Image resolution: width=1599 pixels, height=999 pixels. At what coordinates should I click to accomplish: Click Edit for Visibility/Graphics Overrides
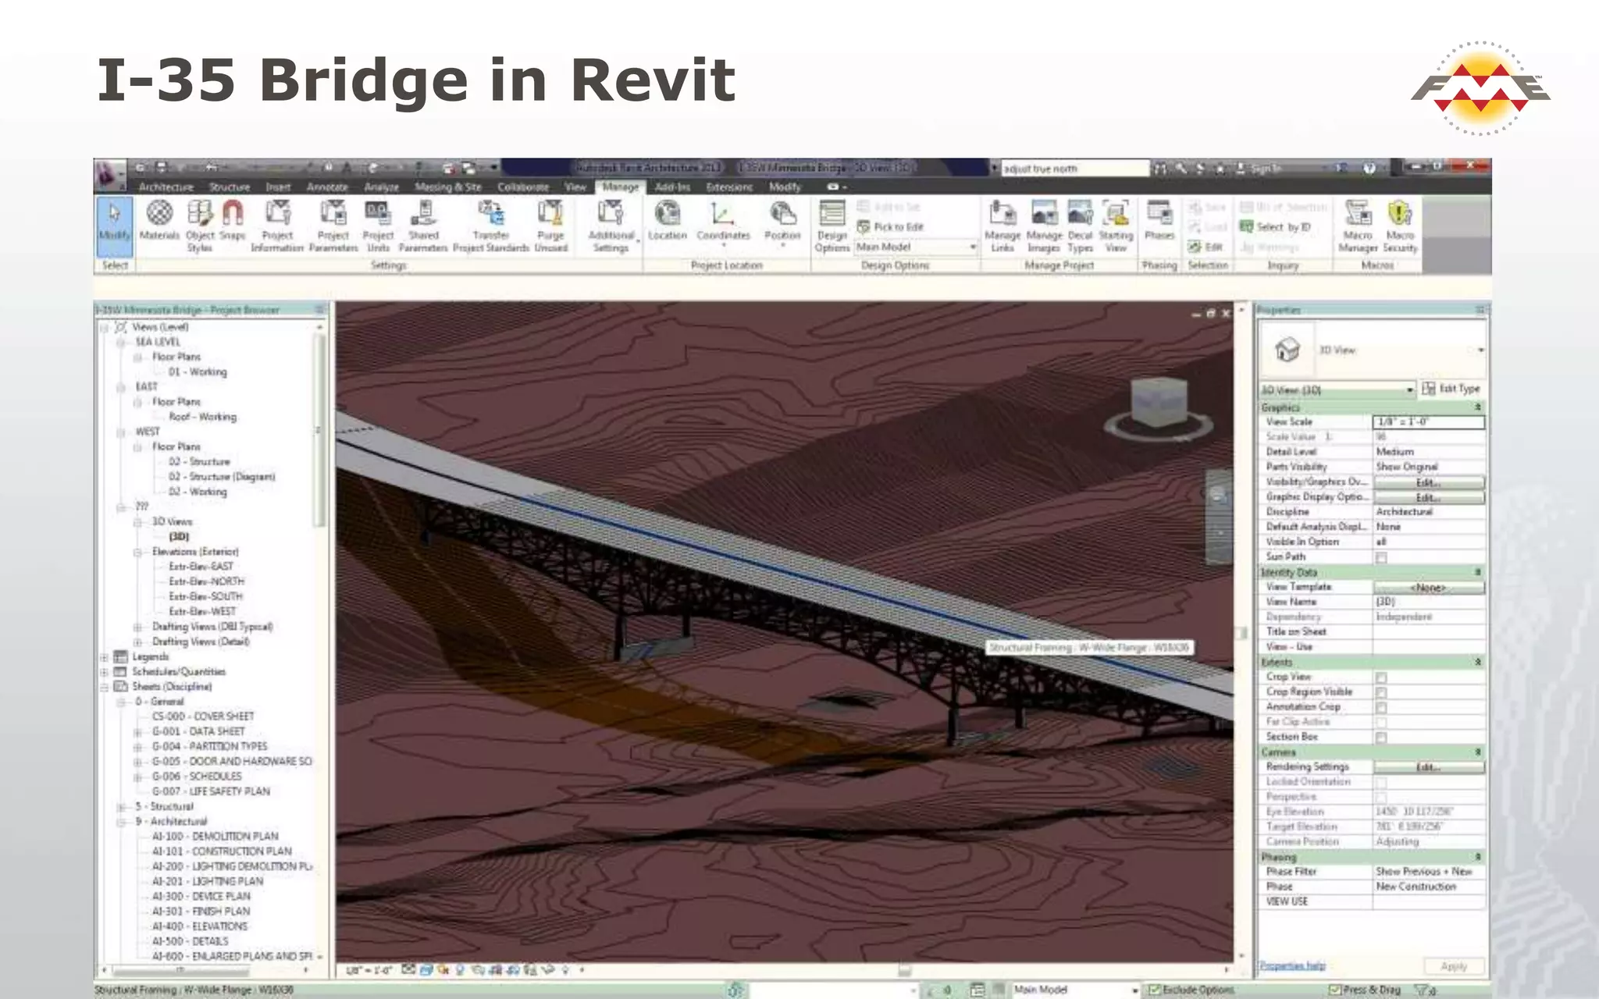[x=1429, y=482]
